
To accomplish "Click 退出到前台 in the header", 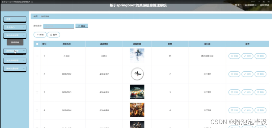I will pyautogui.click(x=251, y=5).
